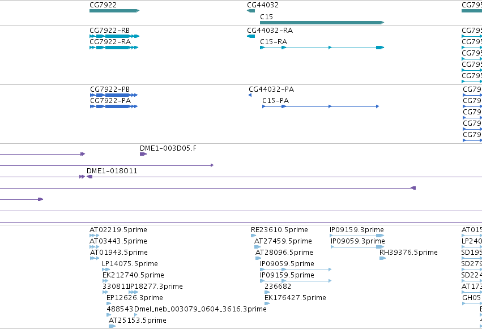Click the EK176427.5prime EST label
This screenshot has height=329, width=482.
pos(295,298)
